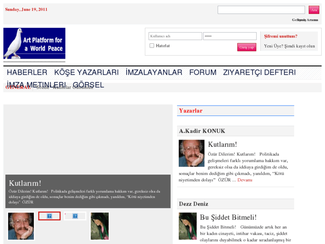Open the KÖŞE YAZARLARI menu item
Screen dimensions: 325x244
(86, 72)
